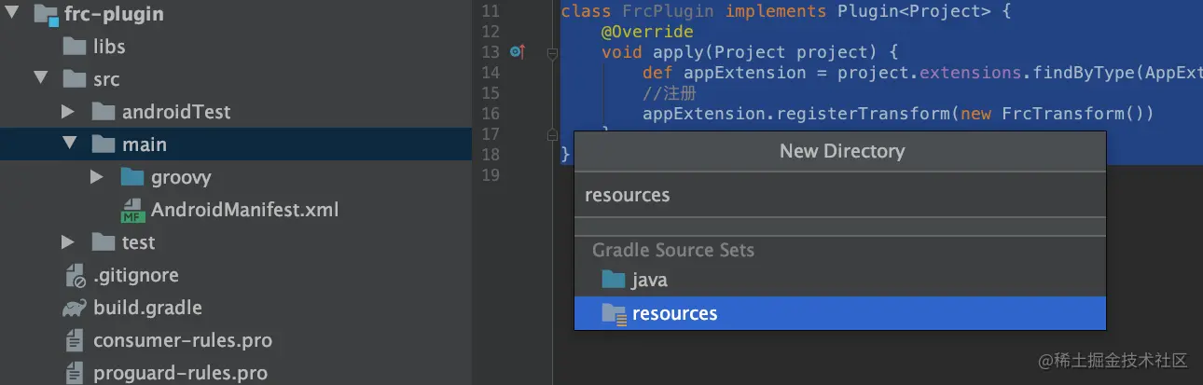Expand the androidTest folder arrow
Screen dimensions: 1203x385
pyautogui.click(x=68, y=112)
